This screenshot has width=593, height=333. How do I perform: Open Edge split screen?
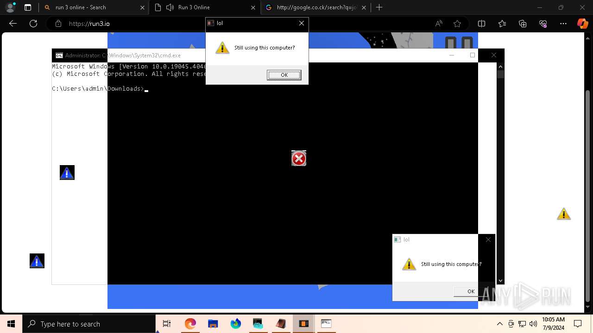coord(481,24)
